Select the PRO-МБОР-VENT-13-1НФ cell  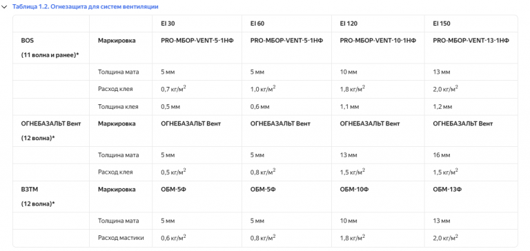[471, 41]
